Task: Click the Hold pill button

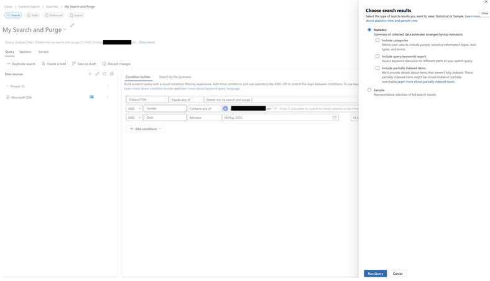Action: click(x=32, y=15)
